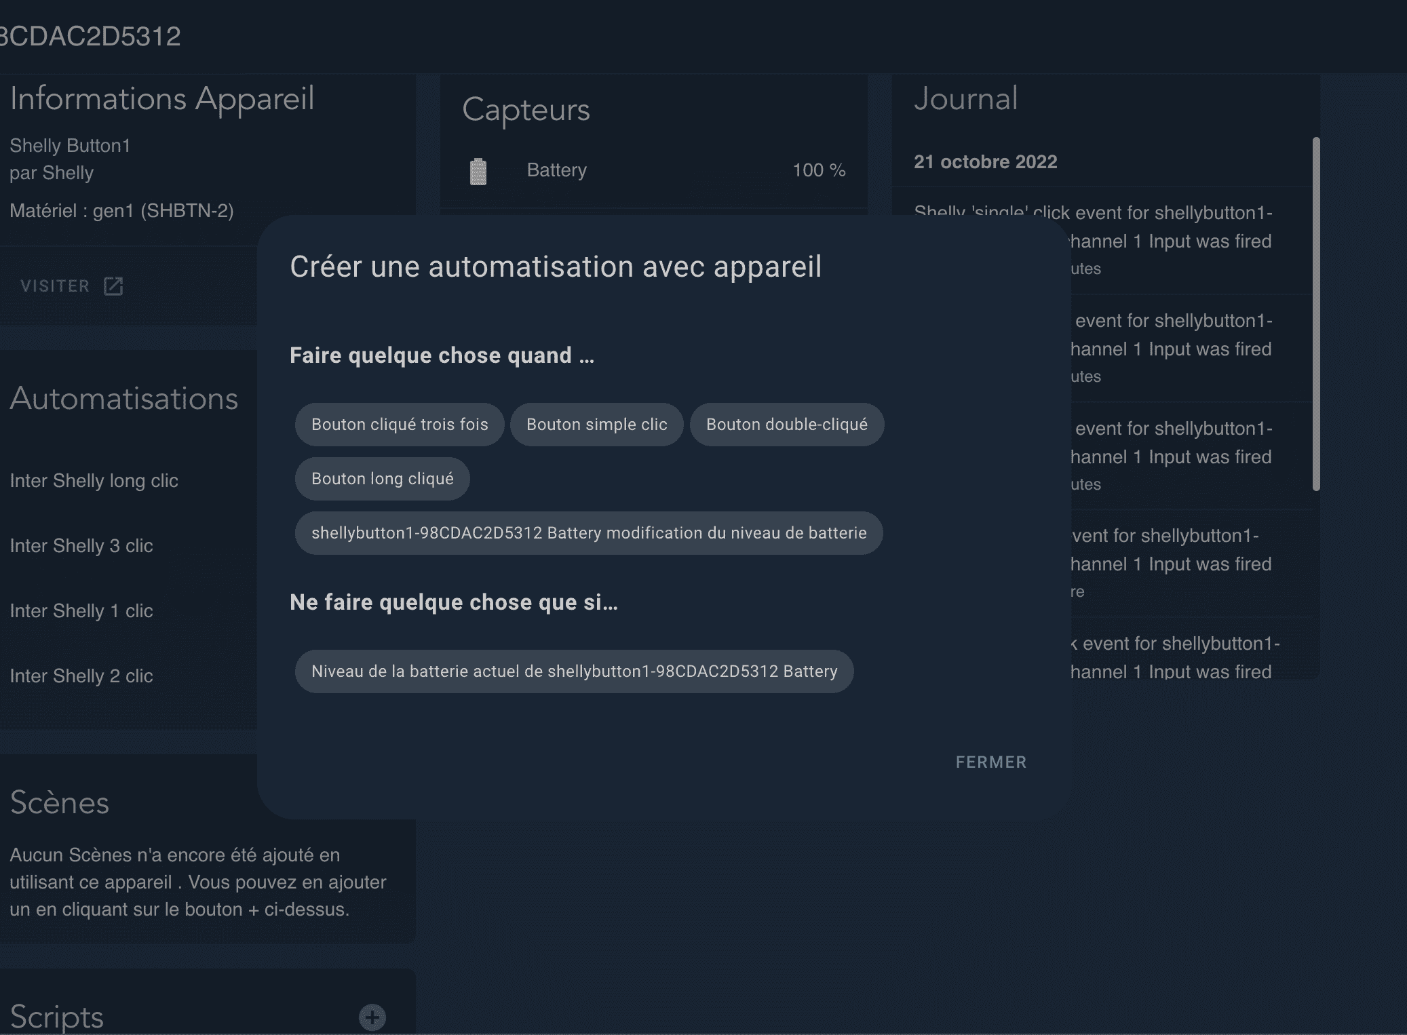1407x1035 pixels.
Task: Choose the 'Bouton simple clic' trigger
Action: 596,425
